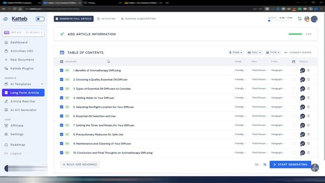Uncheck heading 2 Choosing a Quality Diffuser

[61, 79]
